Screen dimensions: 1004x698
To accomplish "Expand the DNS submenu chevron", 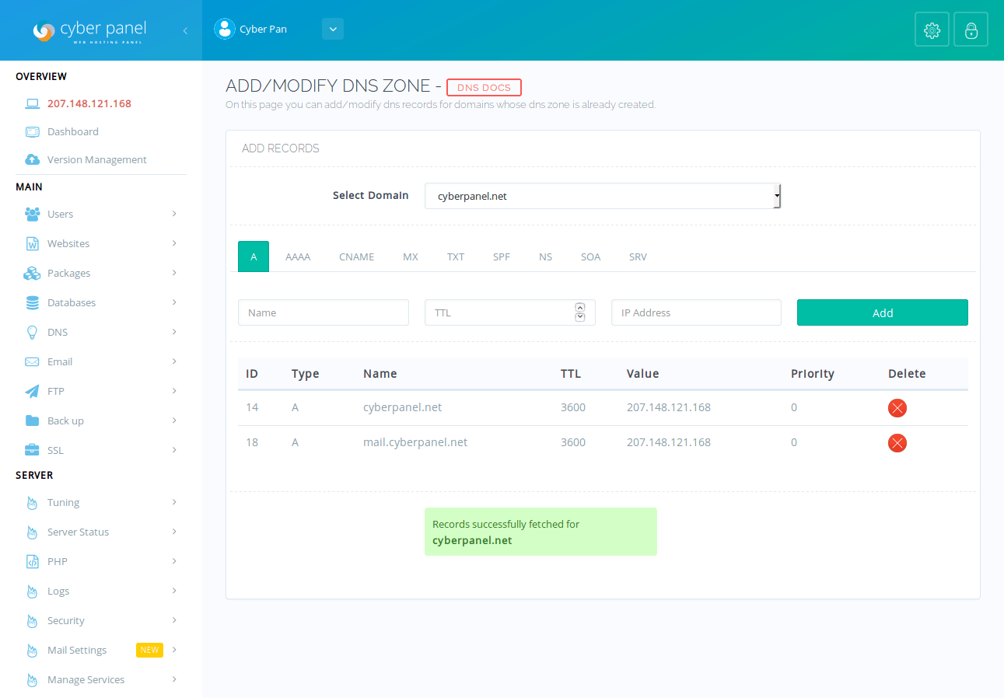I will click(x=174, y=332).
